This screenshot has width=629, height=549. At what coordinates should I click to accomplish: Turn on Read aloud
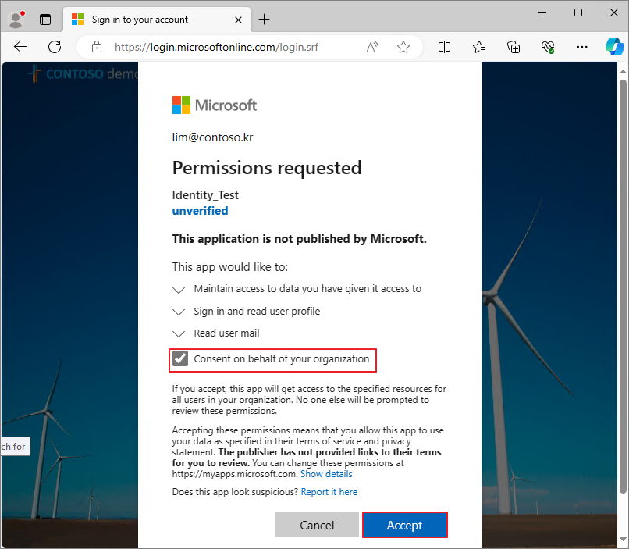click(372, 47)
